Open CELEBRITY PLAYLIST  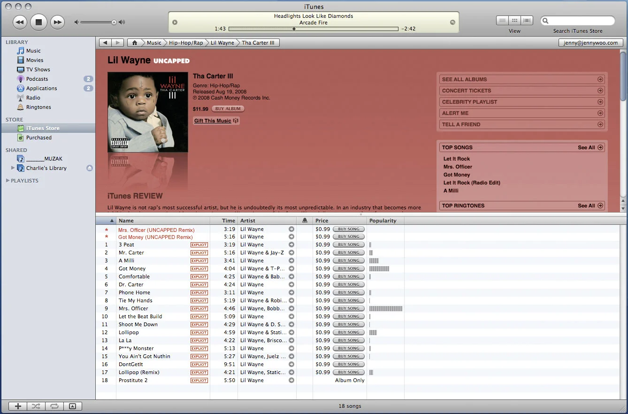[x=522, y=102]
